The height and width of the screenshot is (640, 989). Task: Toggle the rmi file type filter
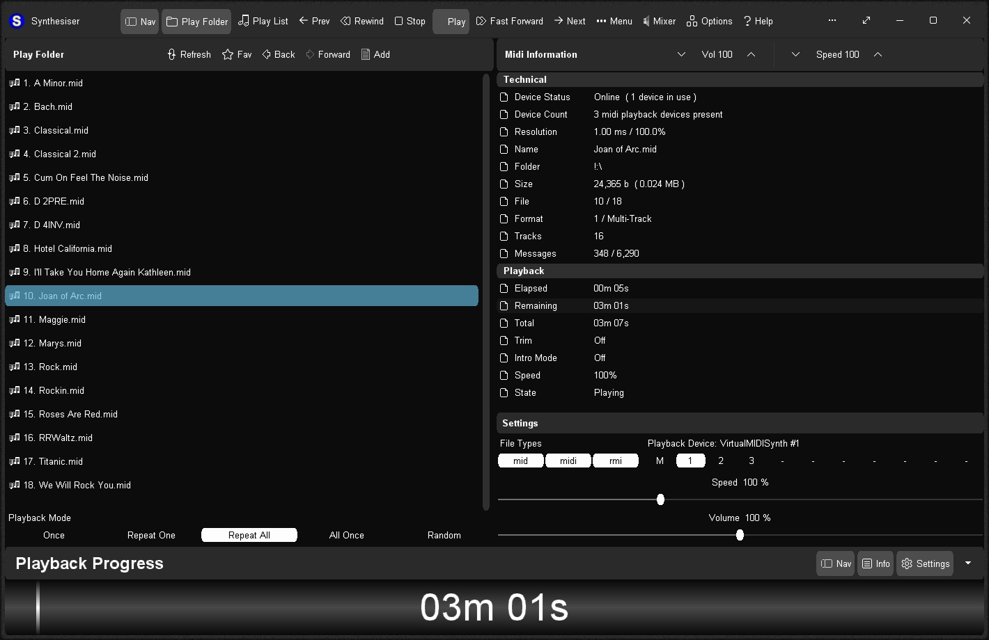point(615,461)
